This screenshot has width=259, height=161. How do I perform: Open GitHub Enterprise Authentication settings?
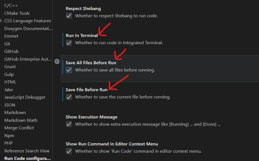pyautogui.click(x=28, y=59)
